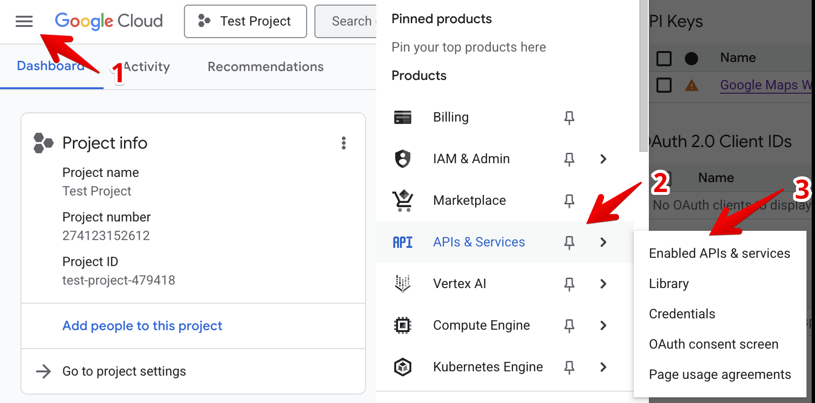Image resolution: width=815 pixels, height=403 pixels.
Task: Click the Marketplace cart icon
Action: click(403, 201)
